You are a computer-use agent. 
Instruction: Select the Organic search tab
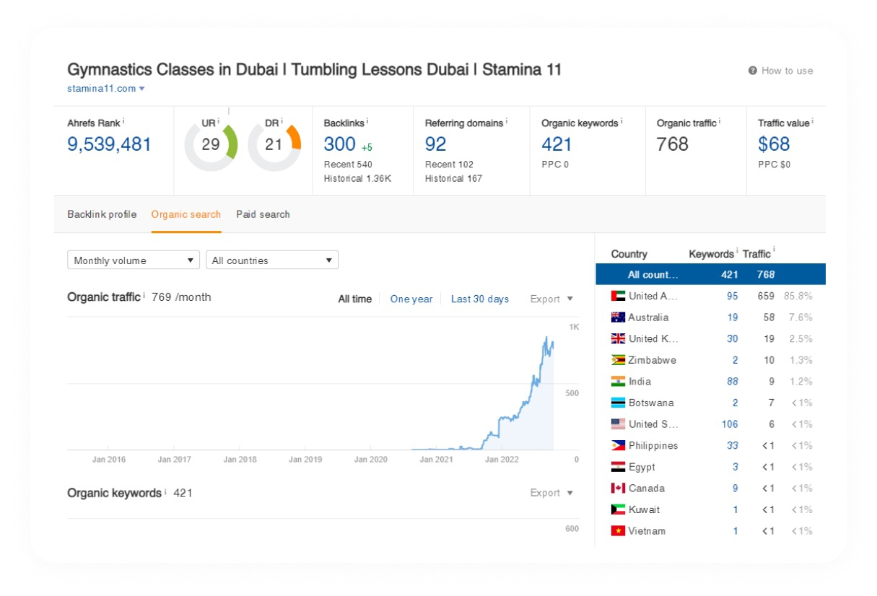pyautogui.click(x=186, y=214)
